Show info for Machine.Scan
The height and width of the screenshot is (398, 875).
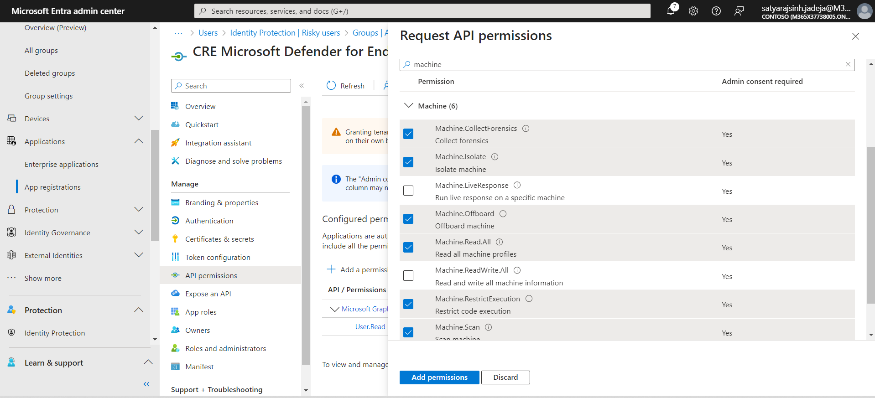click(488, 327)
